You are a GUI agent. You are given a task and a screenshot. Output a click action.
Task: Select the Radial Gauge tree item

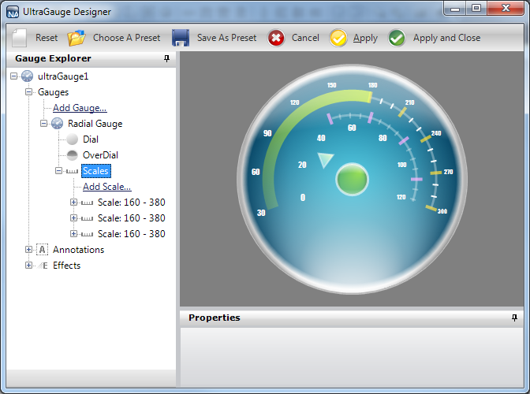95,124
